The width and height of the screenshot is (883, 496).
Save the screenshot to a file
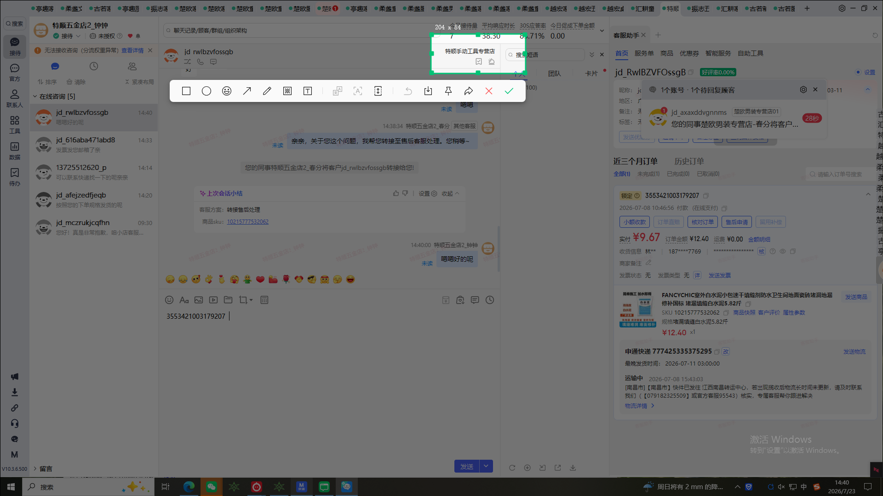point(428,91)
